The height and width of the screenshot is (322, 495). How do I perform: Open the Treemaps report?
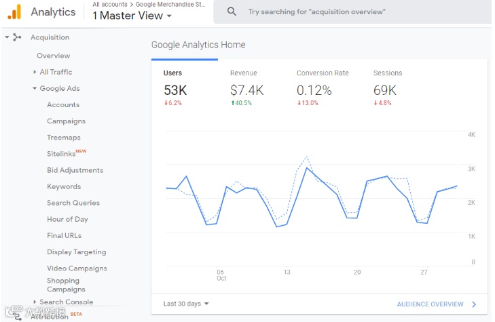64,138
